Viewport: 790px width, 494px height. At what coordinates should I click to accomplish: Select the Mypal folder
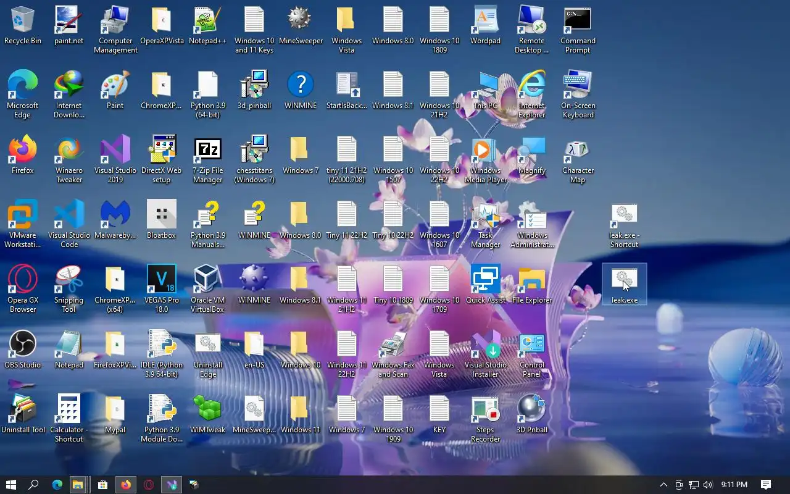[x=115, y=415]
